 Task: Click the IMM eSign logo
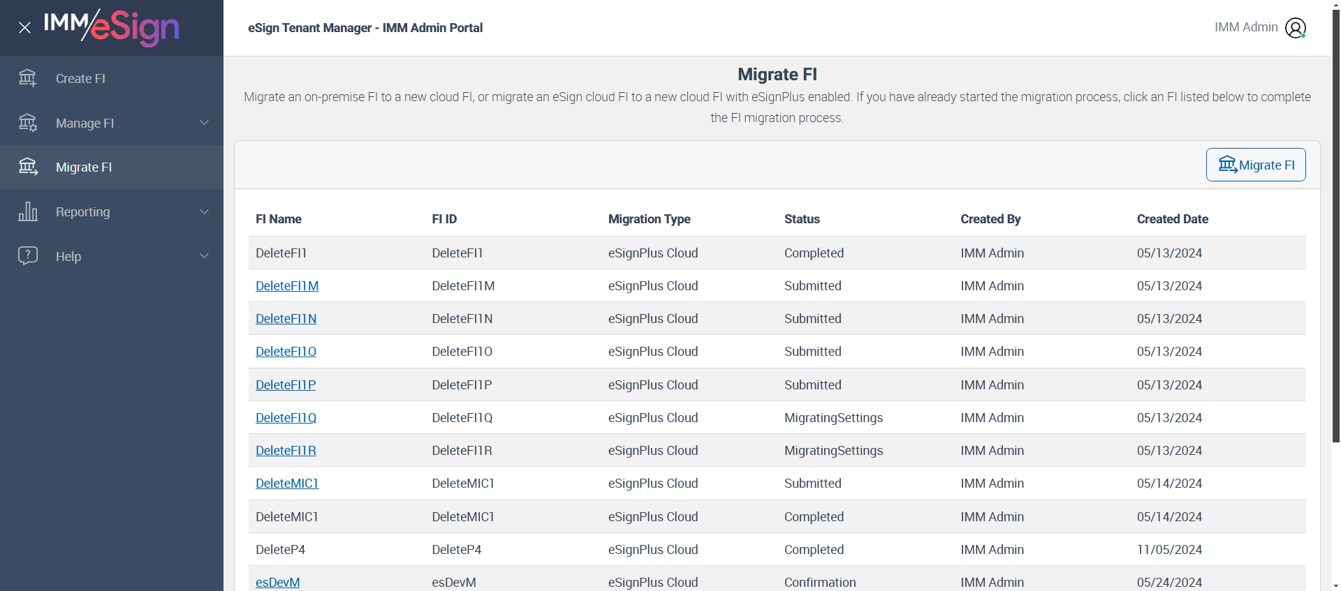point(112,28)
